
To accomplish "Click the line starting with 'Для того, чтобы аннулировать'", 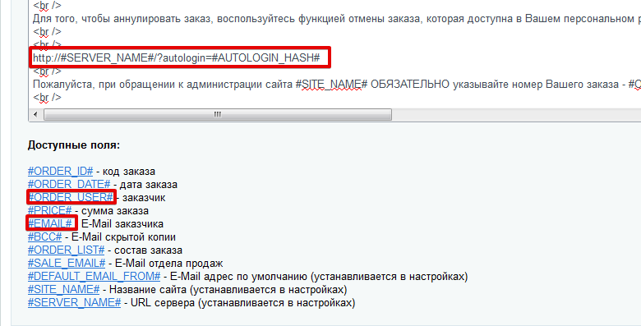I will tap(336, 18).
